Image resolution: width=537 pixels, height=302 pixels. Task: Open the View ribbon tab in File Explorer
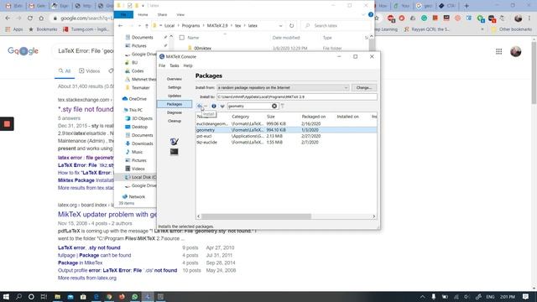(180, 15)
